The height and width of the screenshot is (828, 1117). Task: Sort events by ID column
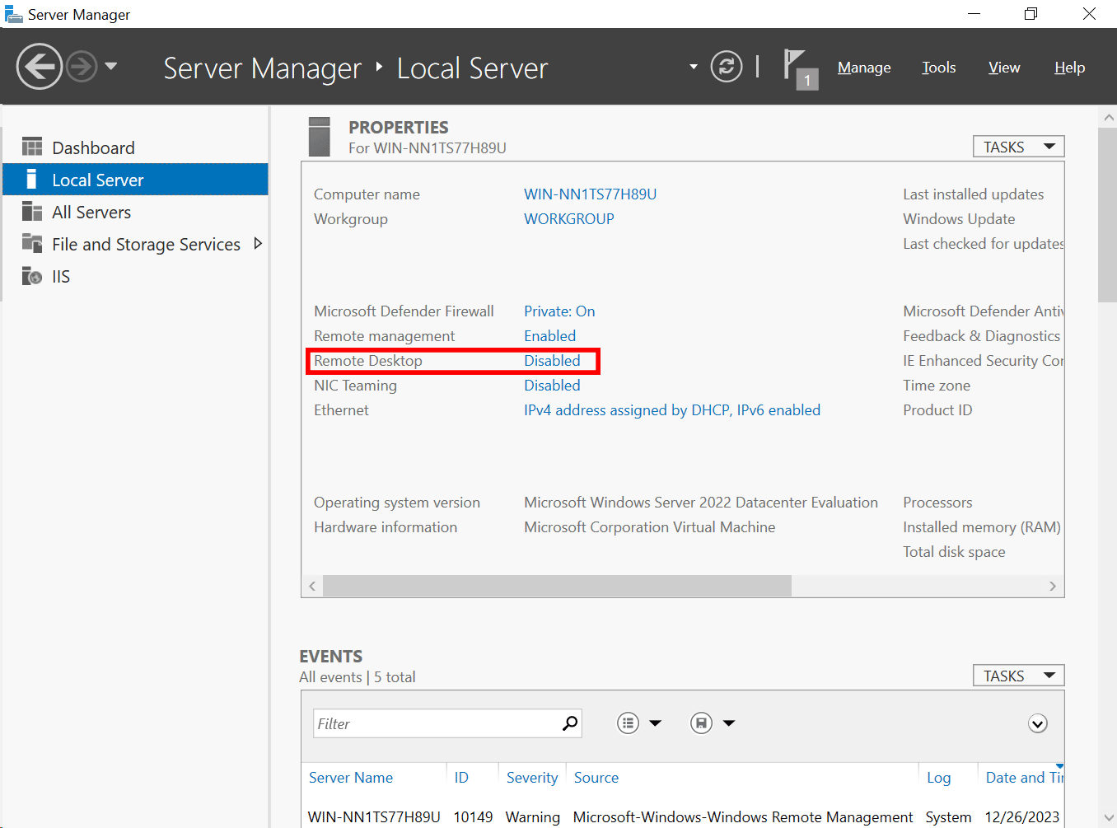[x=461, y=778]
